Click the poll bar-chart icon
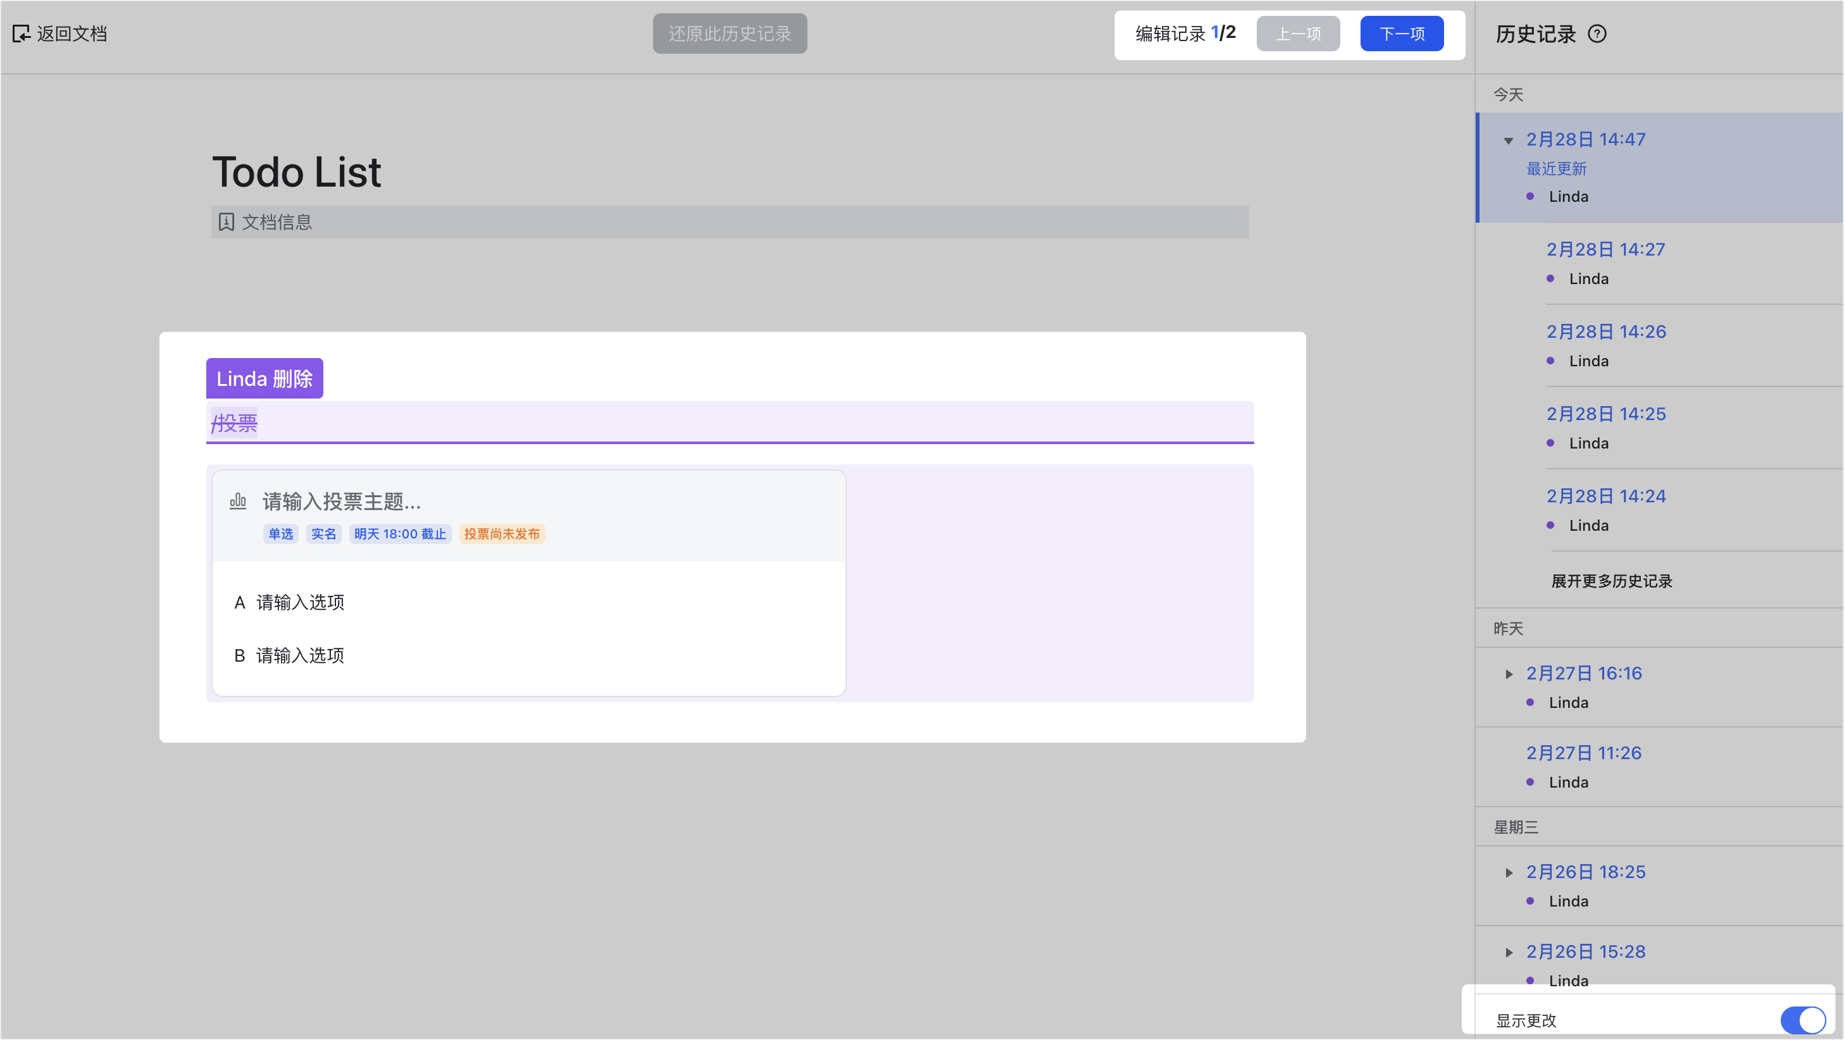This screenshot has width=1844, height=1040. tap(238, 501)
